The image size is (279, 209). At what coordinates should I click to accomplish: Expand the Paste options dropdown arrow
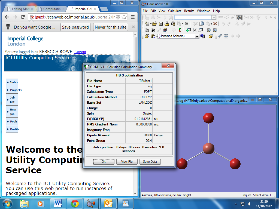pos(211,24)
